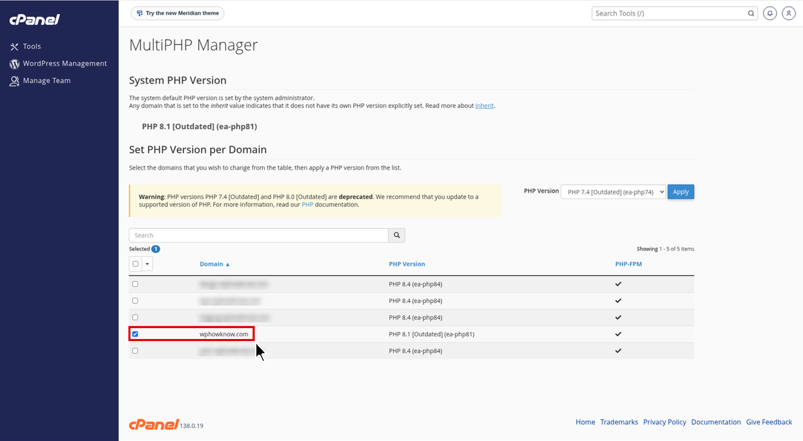Open the notifications bell icon
The width and height of the screenshot is (803, 441).
click(770, 13)
